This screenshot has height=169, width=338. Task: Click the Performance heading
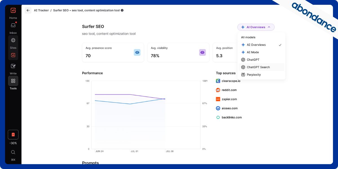tap(92, 73)
